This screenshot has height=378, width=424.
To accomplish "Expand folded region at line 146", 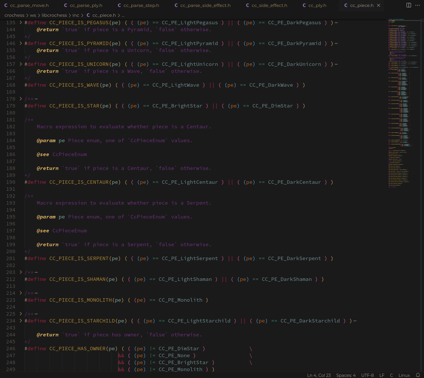I will click(x=21, y=43).
